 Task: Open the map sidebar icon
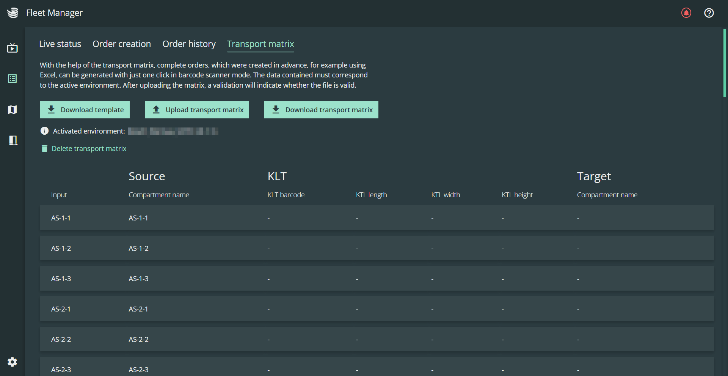tap(12, 110)
